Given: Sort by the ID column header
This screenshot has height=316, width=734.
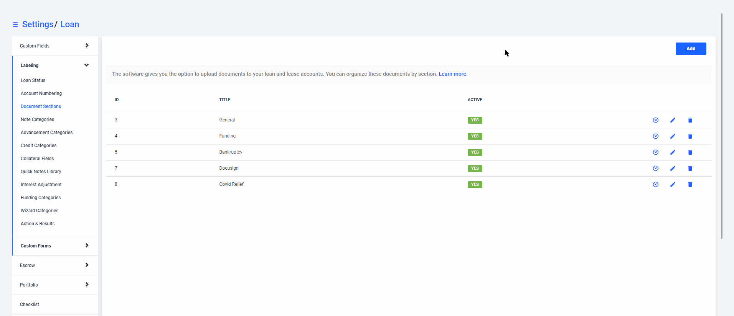Looking at the screenshot, I should [x=117, y=100].
